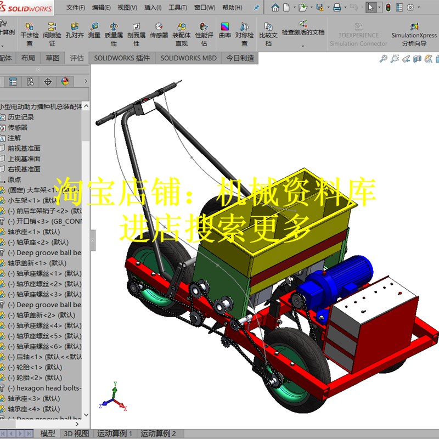
Task: Click the Print icon
Action: point(337,8)
